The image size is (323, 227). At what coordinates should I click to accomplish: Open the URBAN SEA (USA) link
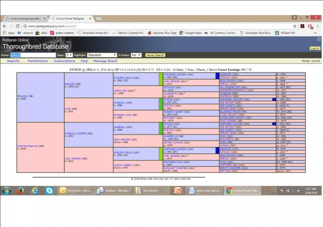pyautogui.click(x=125, y=90)
